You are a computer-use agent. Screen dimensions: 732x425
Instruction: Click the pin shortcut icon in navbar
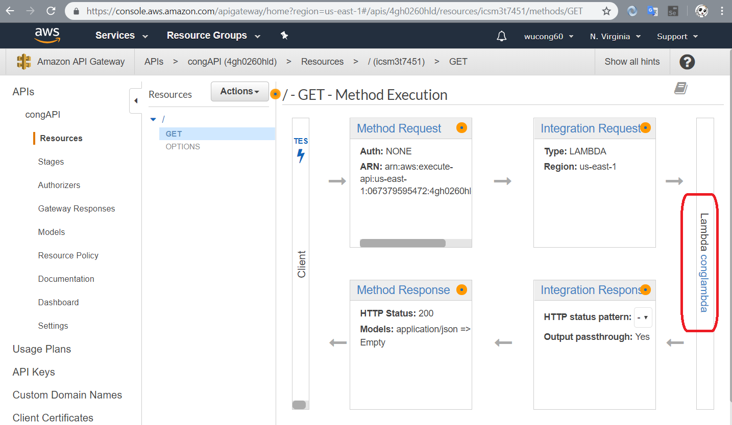284,35
